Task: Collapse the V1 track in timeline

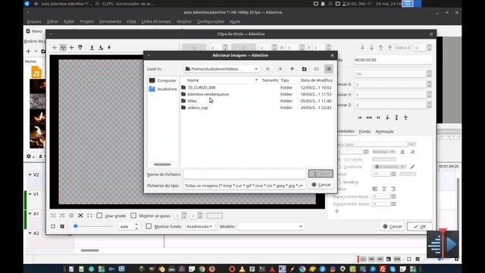Action: tap(30, 194)
